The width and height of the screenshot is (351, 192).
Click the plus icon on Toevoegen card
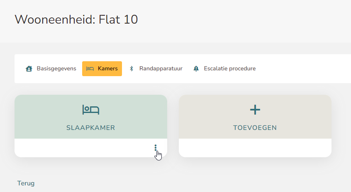(255, 110)
